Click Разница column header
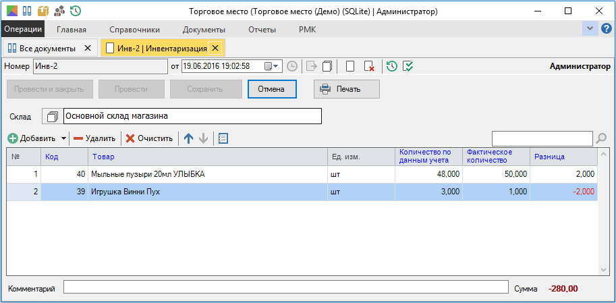Image resolution: width=616 pixels, height=303 pixels. (564, 157)
